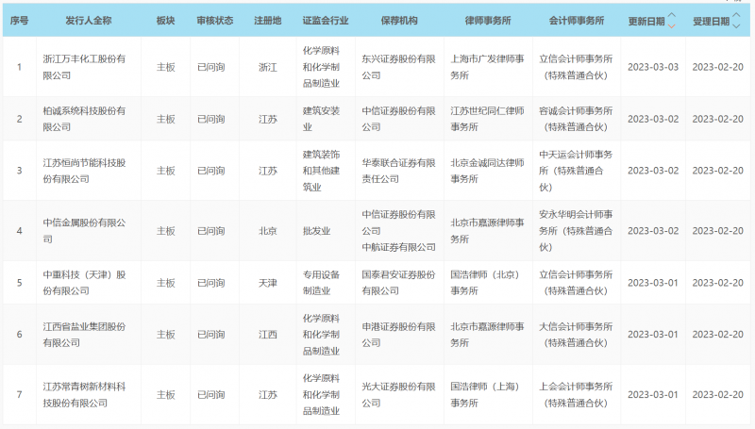
Task: Select 中天运会计师事务所 accounting firm cell
Action: coord(576,171)
